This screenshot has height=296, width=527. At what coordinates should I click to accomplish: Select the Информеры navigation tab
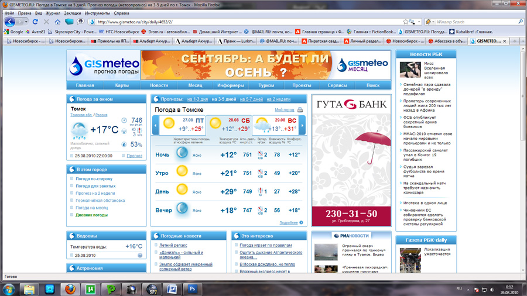(x=231, y=85)
